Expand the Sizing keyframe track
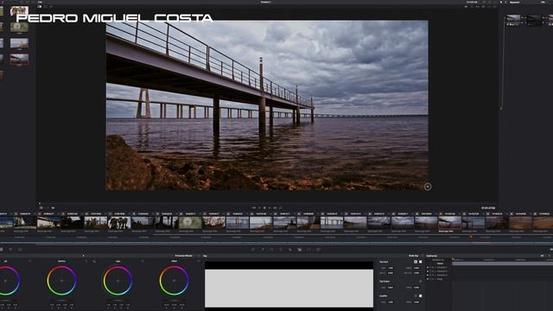 point(428,279)
